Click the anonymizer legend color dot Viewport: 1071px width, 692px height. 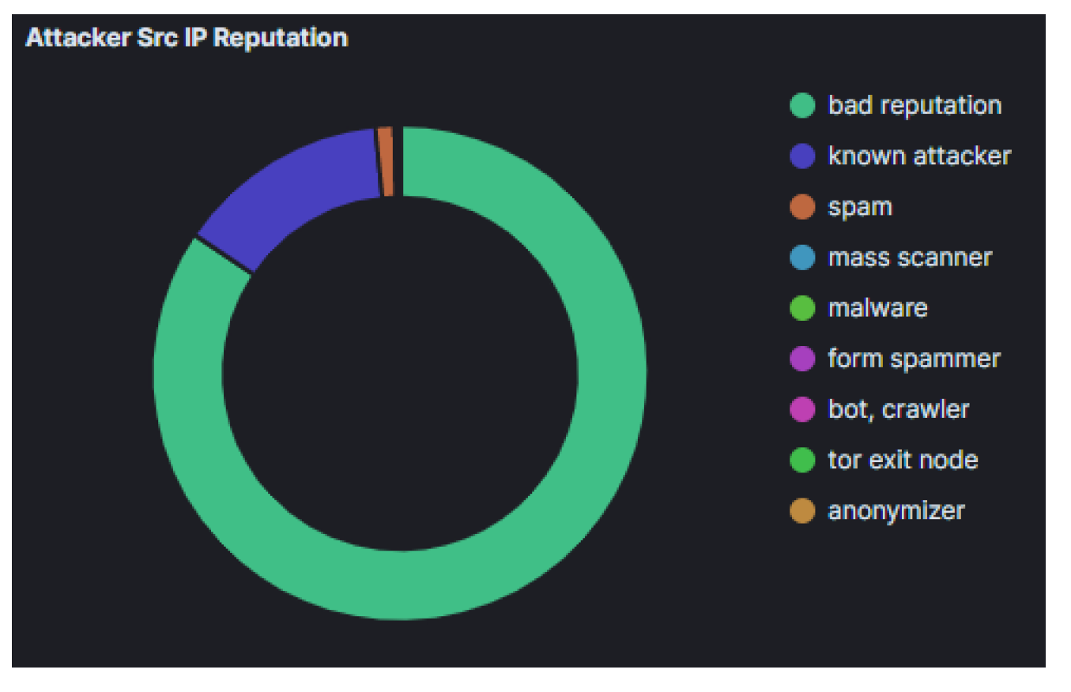802,510
